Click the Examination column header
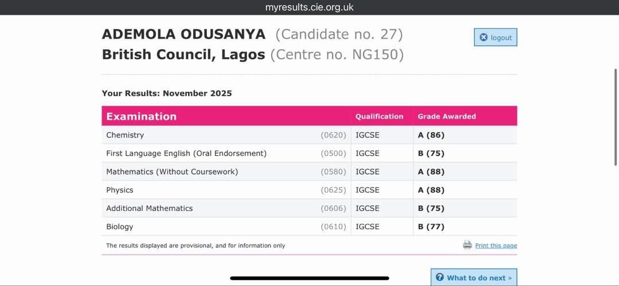The width and height of the screenshot is (619, 286). point(142,116)
